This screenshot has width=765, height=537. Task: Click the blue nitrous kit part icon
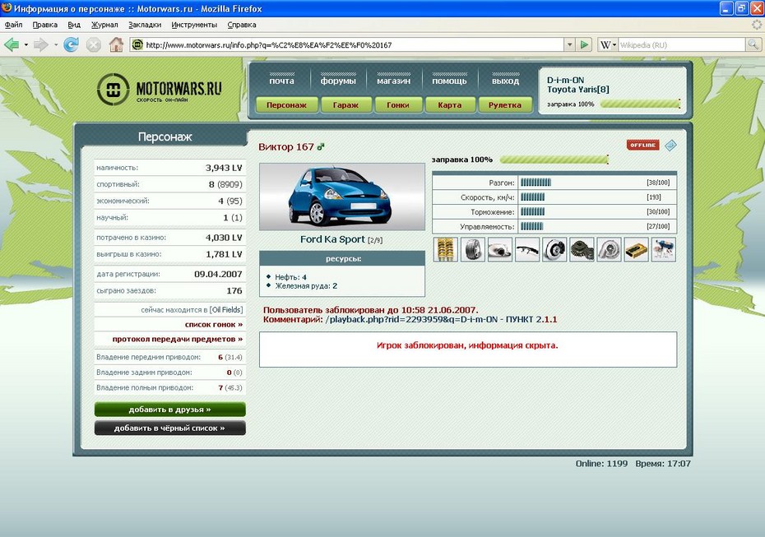point(664,249)
